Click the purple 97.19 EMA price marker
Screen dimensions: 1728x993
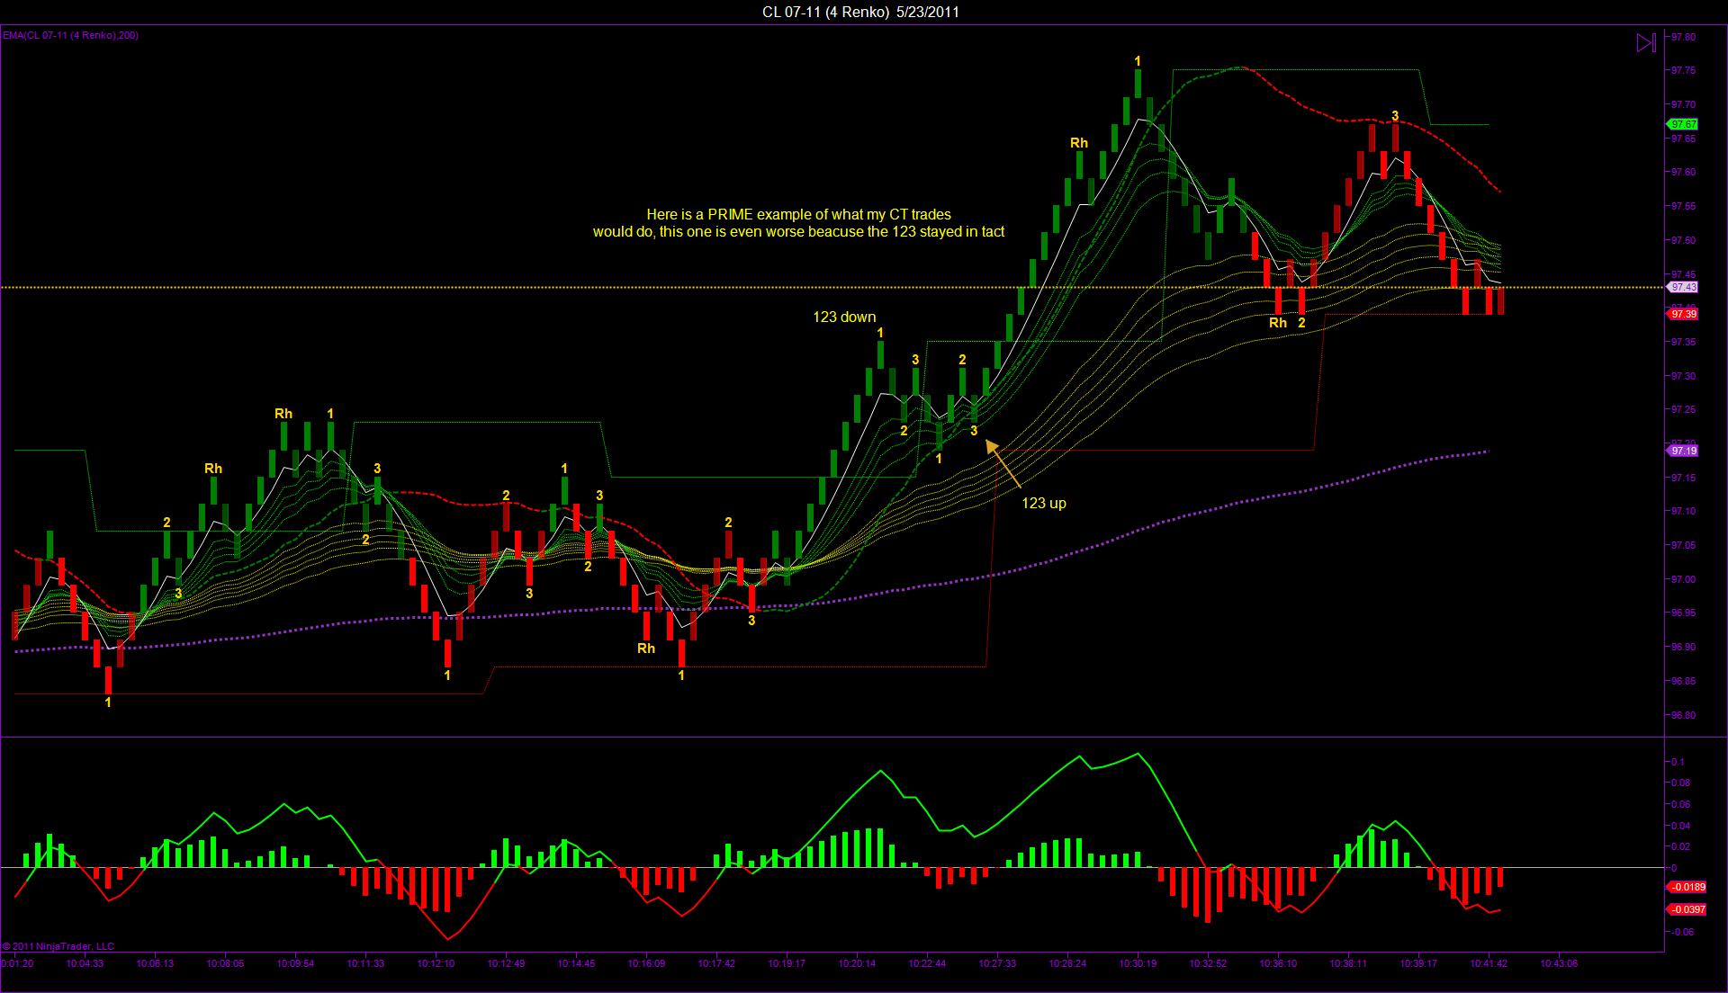tap(1683, 451)
